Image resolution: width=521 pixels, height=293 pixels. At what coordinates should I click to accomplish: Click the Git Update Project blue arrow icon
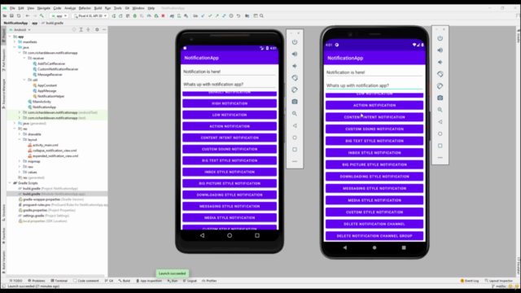(x=203, y=16)
